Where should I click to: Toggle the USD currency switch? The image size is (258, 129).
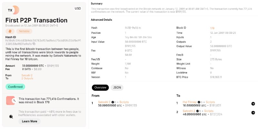(78, 9)
